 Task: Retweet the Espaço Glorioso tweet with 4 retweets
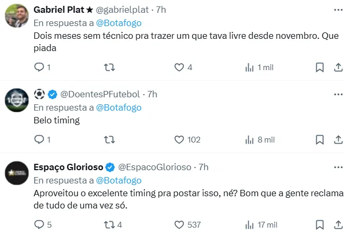click(109, 225)
